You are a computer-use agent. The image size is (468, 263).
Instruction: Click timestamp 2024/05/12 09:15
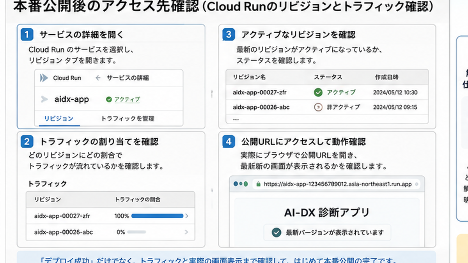pyautogui.click(x=395, y=107)
